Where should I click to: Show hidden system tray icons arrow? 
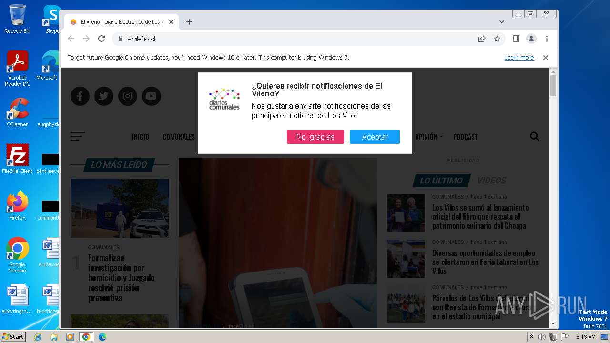(532, 337)
